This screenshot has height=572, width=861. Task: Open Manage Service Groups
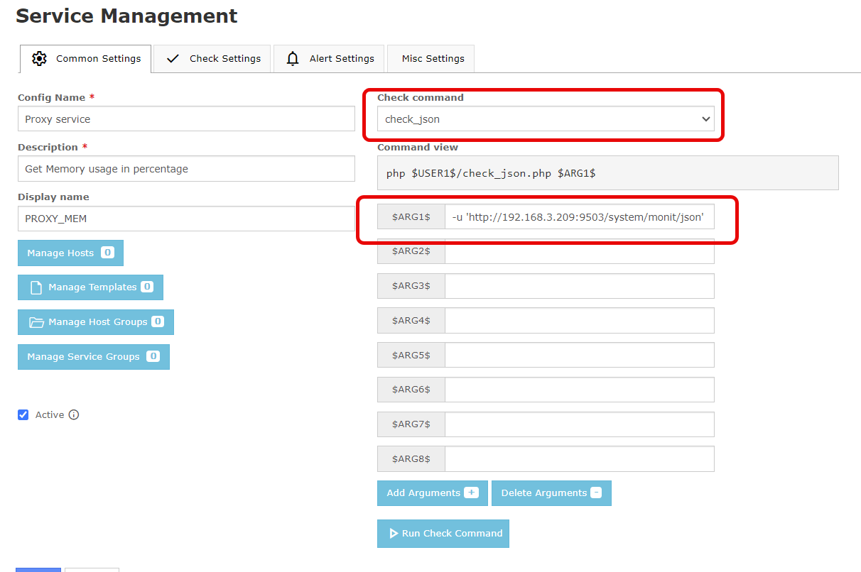(93, 357)
